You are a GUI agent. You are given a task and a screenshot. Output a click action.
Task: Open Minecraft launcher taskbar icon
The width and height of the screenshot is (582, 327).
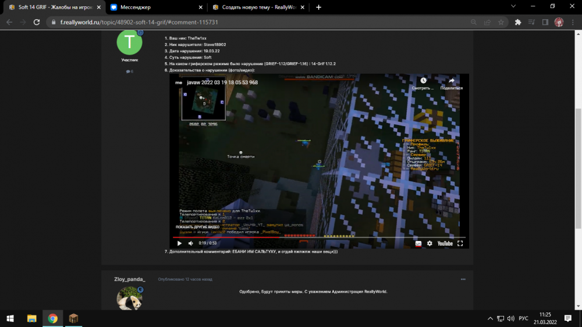pos(73,318)
